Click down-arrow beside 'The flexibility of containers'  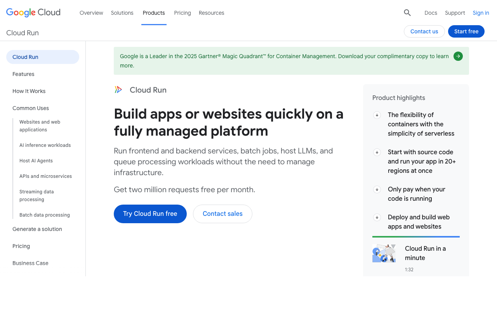pyautogui.click(x=377, y=115)
